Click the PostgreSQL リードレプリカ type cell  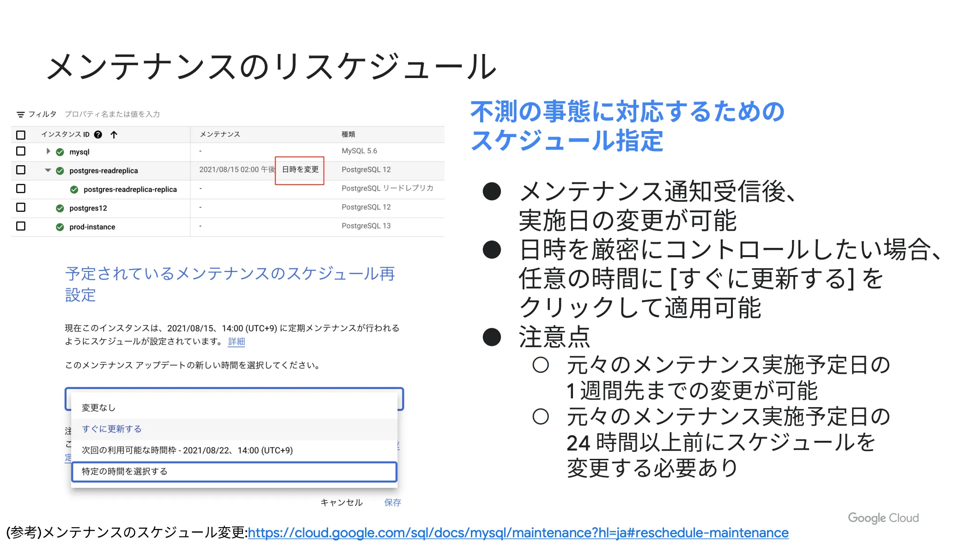[388, 188]
